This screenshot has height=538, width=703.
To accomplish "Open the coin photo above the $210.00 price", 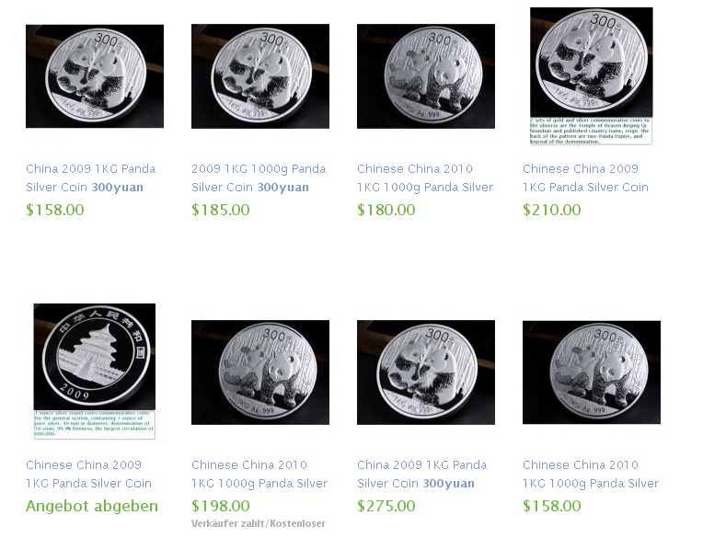I will coord(592,75).
